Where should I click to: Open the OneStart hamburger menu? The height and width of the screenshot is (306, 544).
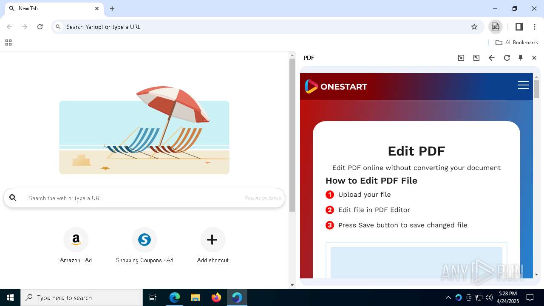click(x=523, y=85)
